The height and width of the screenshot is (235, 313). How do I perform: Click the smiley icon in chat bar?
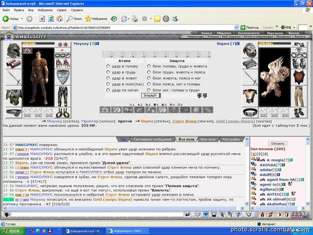(x=248, y=215)
